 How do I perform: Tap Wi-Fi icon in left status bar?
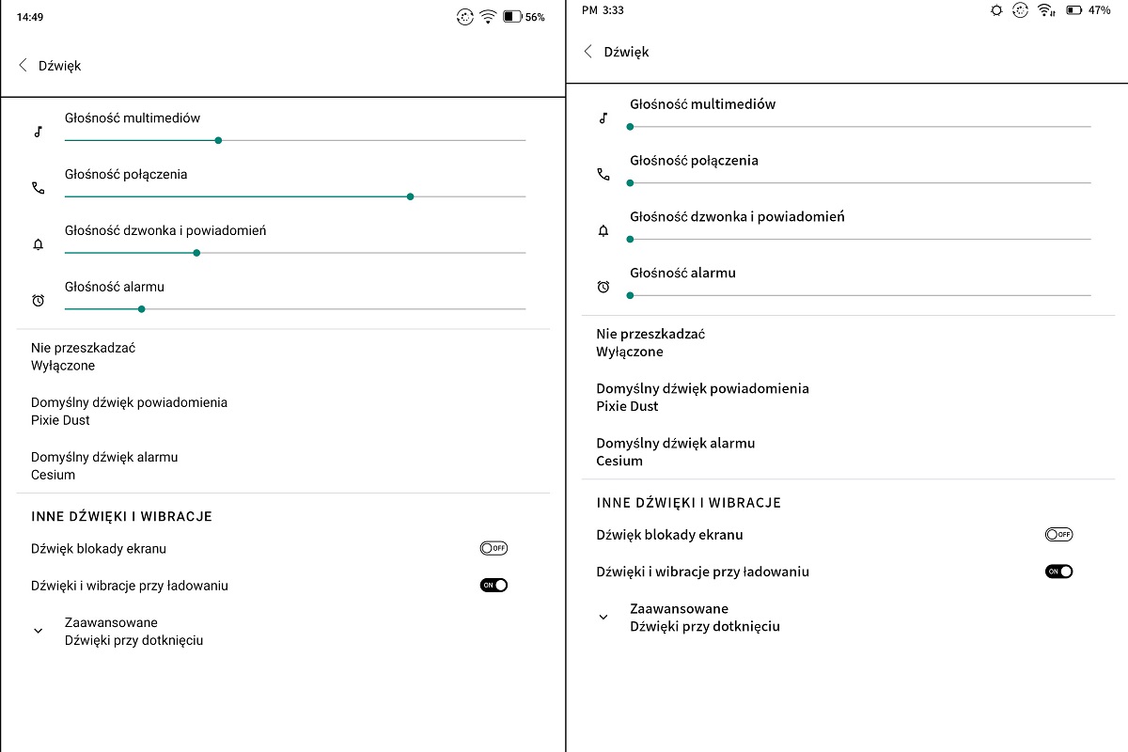[488, 17]
